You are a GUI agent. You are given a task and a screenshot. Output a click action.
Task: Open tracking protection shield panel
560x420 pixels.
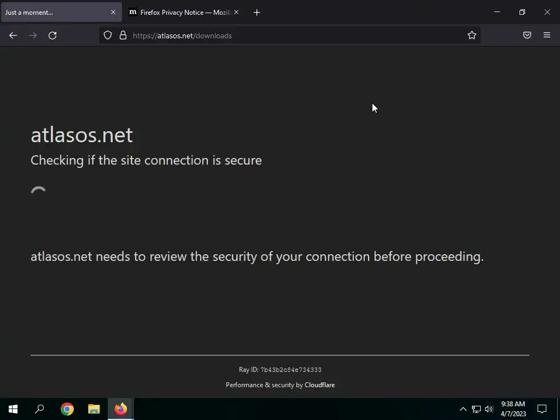(108, 36)
